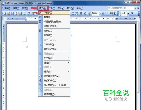Switch to Reading layout with 阅读(R)

[x=111, y=14]
